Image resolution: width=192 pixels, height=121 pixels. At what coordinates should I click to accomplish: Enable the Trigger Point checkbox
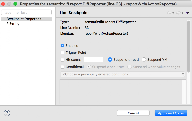(62, 53)
